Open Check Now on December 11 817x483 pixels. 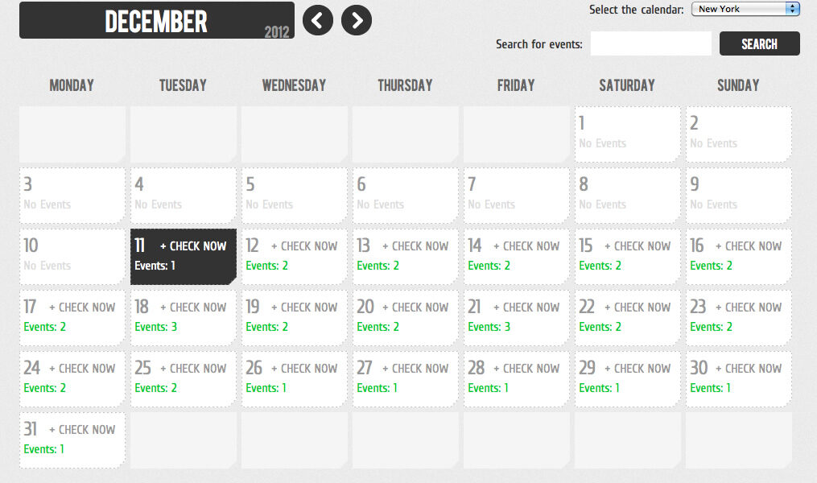click(193, 246)
